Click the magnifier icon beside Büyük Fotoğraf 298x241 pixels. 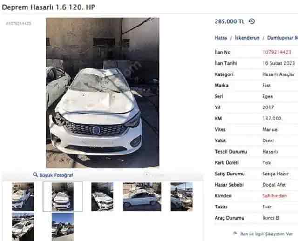pyautogui.click(x=35, y=174)
